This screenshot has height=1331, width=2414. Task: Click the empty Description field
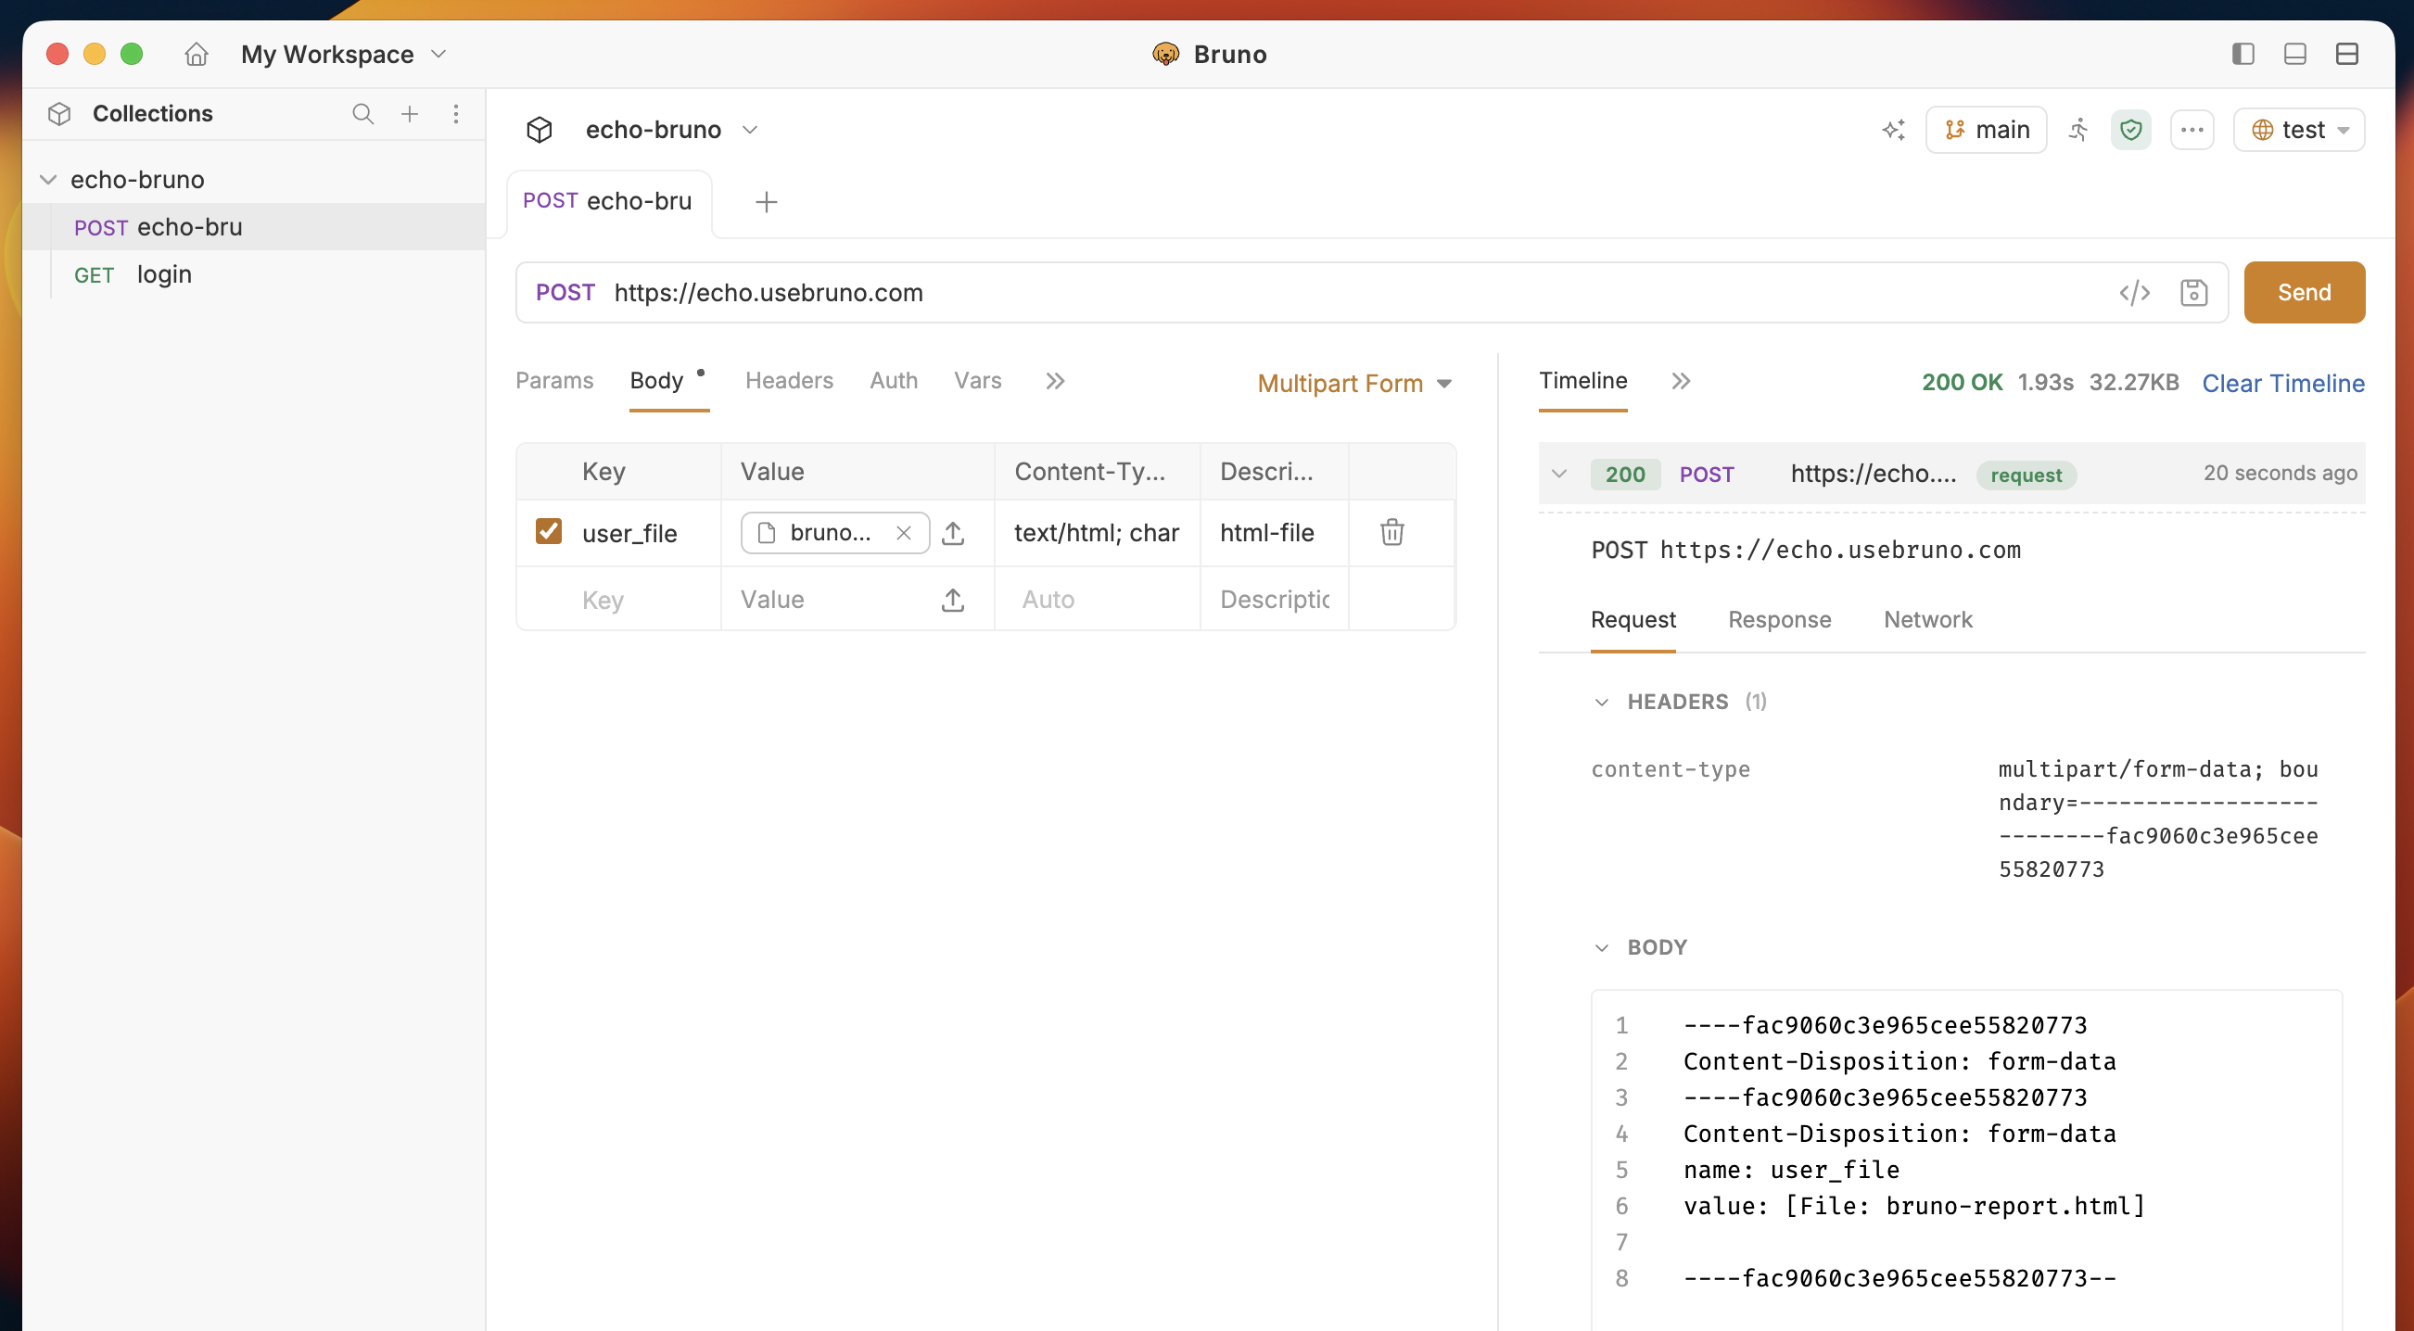1275,601
